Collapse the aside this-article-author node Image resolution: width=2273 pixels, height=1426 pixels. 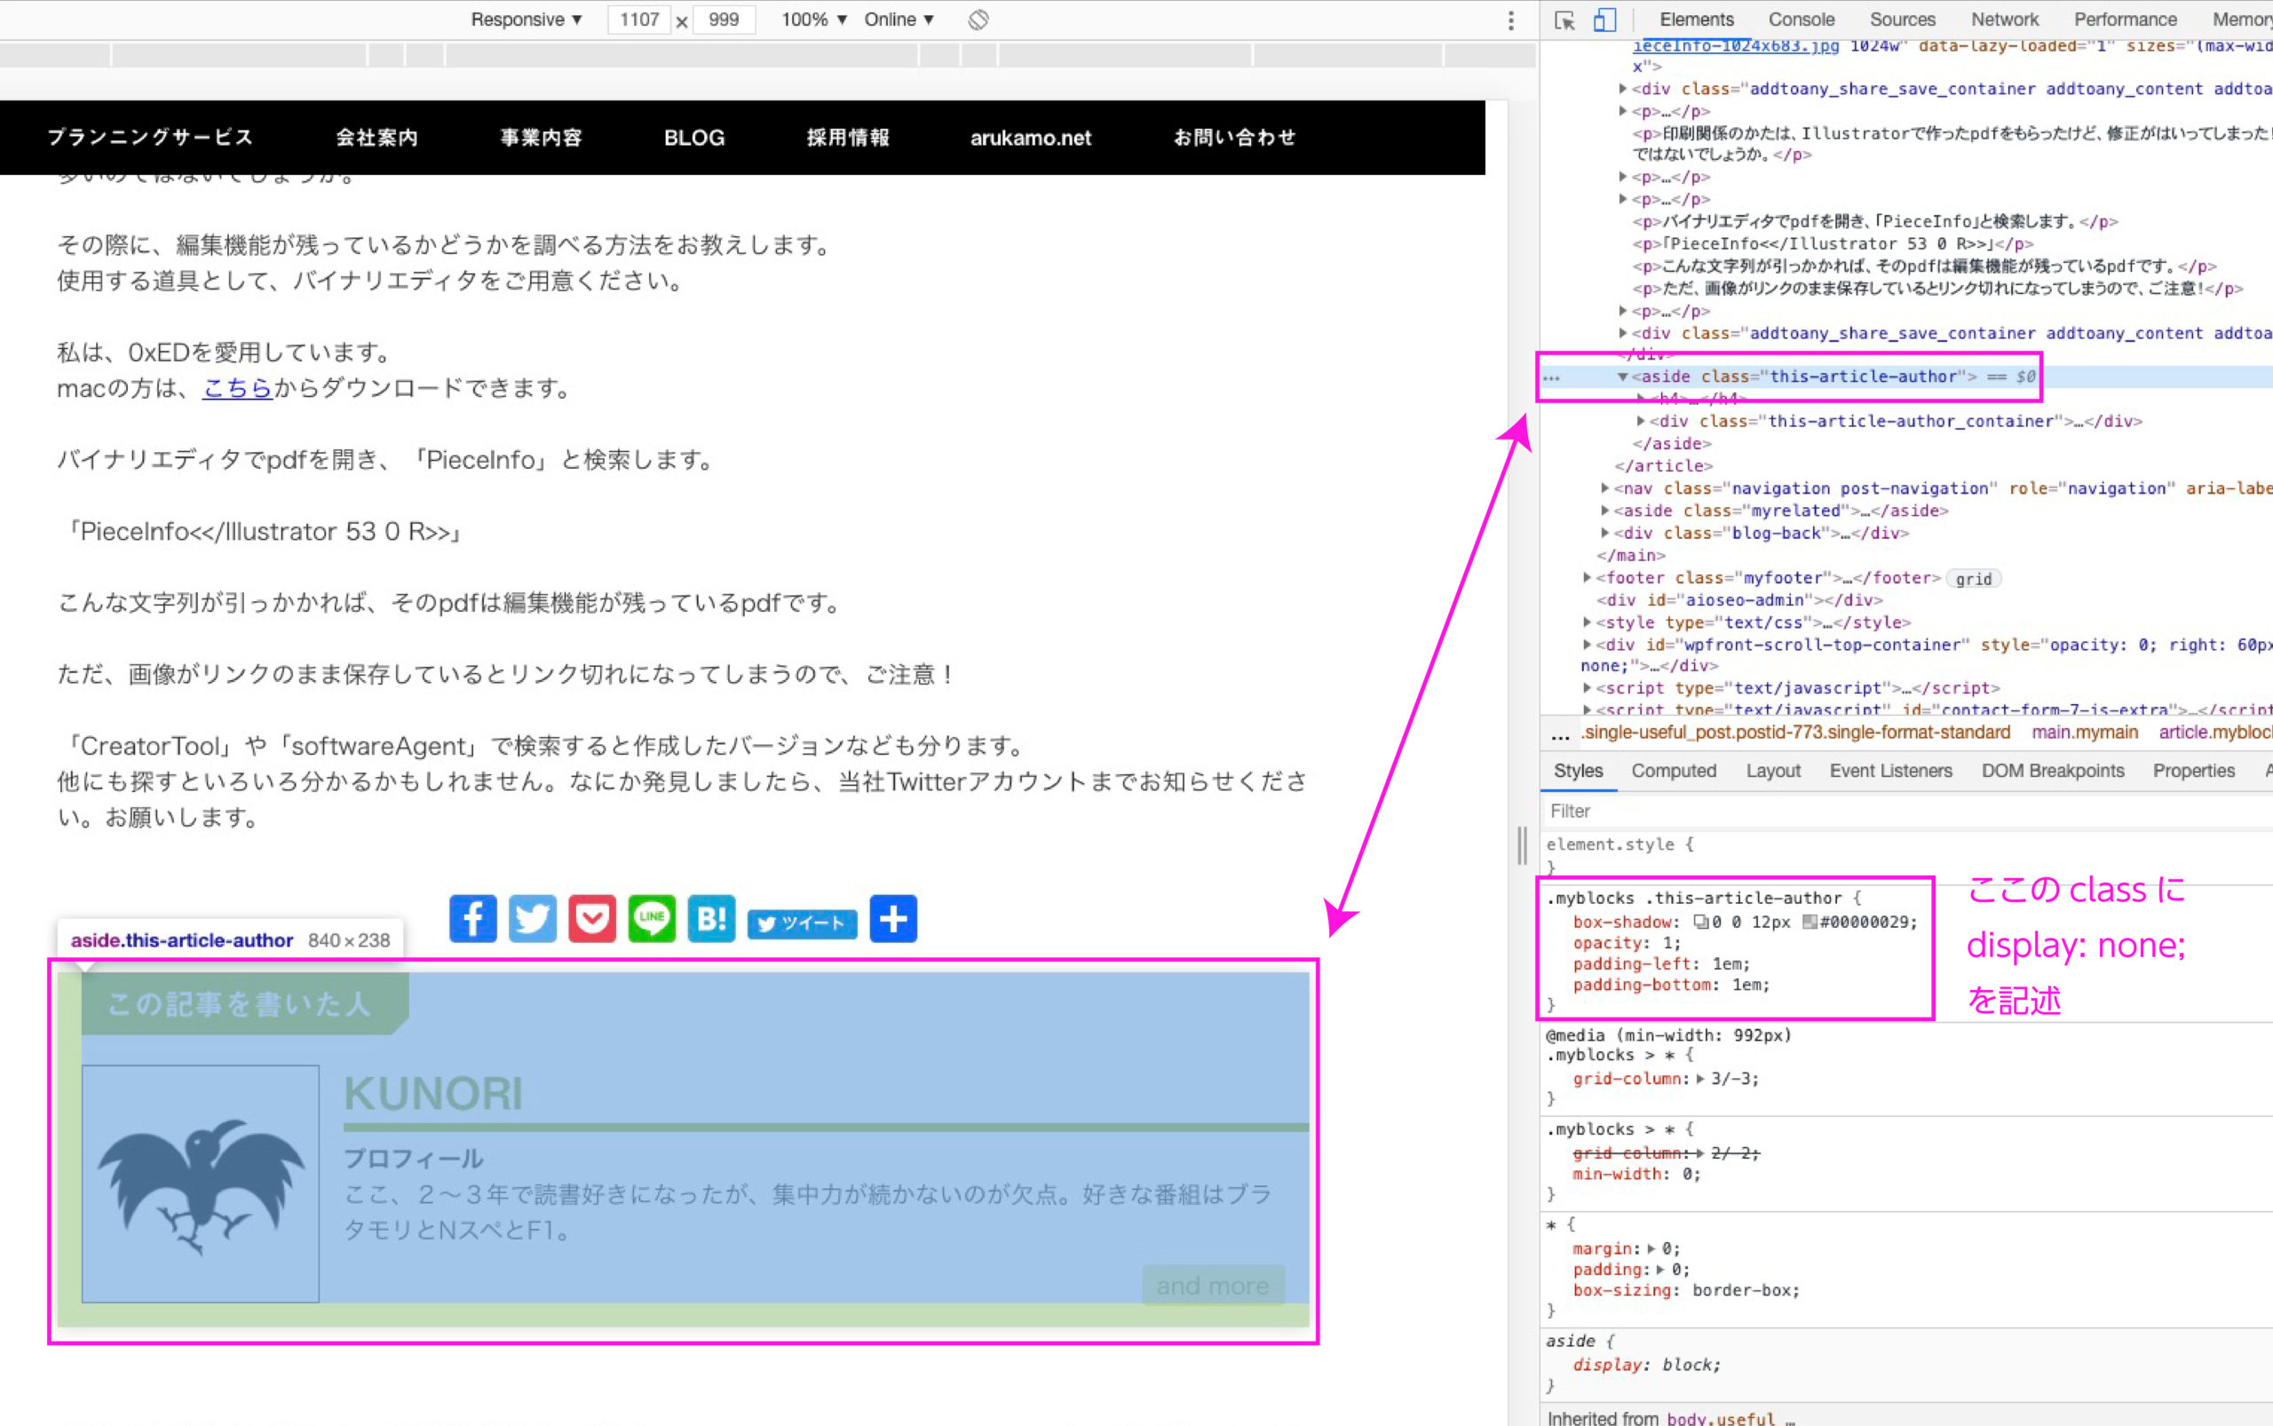point(1622,377)
